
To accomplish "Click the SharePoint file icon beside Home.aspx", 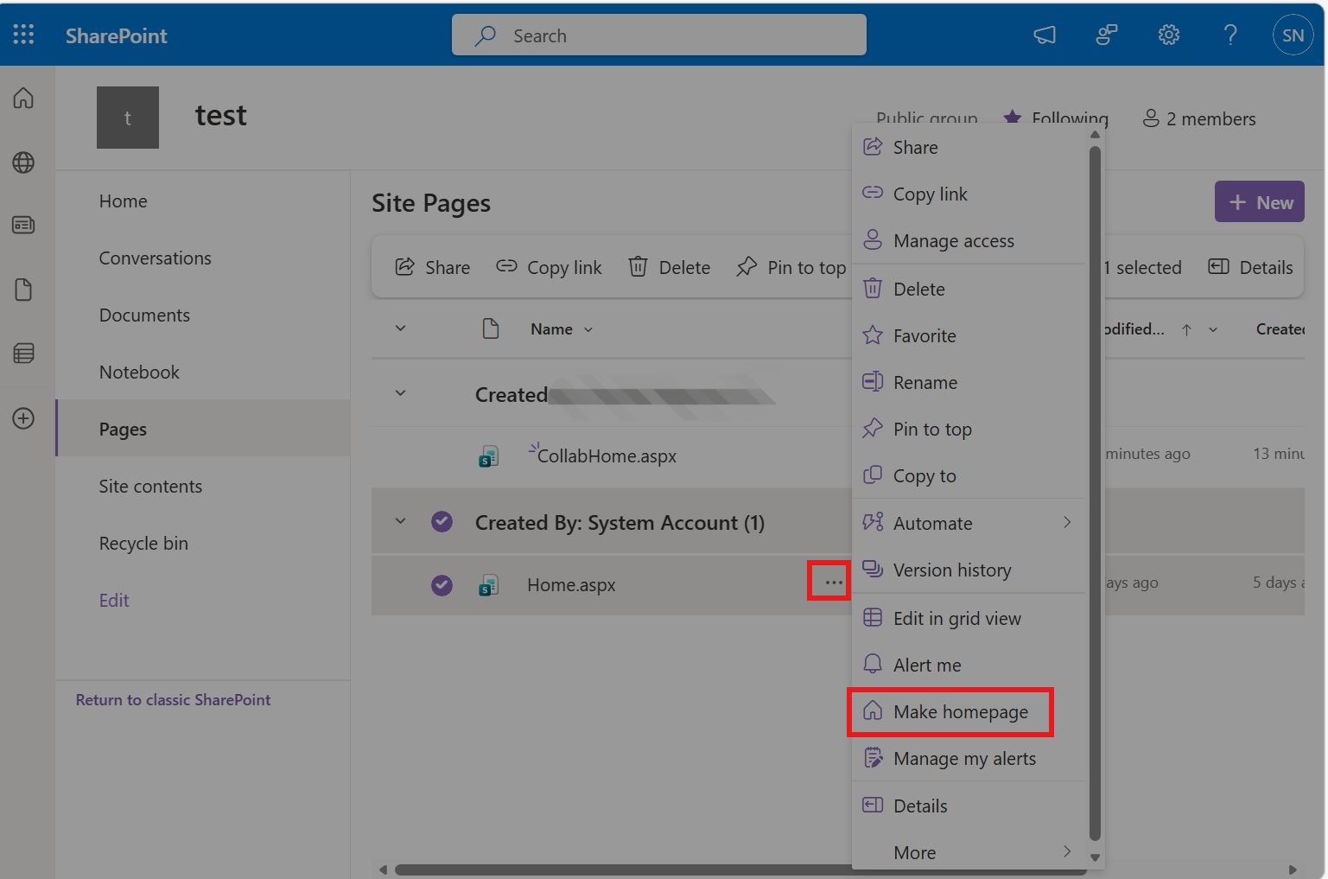I will pos(489,585).
